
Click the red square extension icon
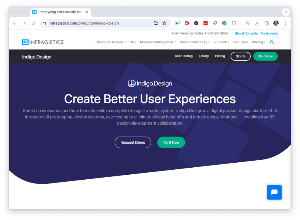[x=205, y=23]
